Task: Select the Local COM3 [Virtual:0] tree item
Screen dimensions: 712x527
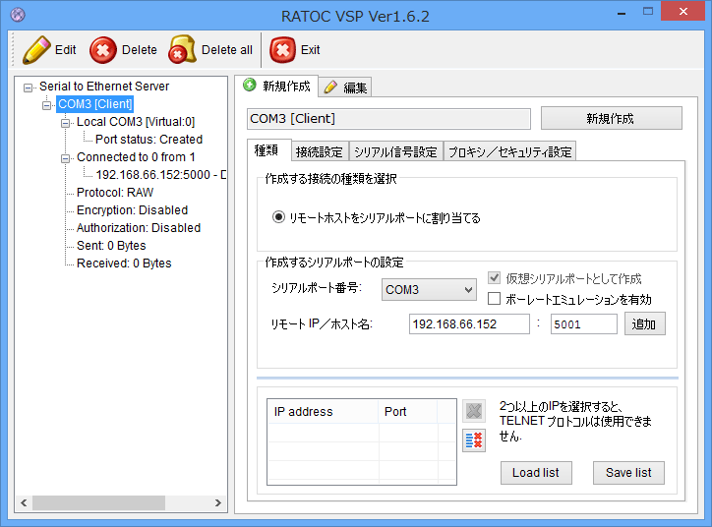Action: click(136, 122)
